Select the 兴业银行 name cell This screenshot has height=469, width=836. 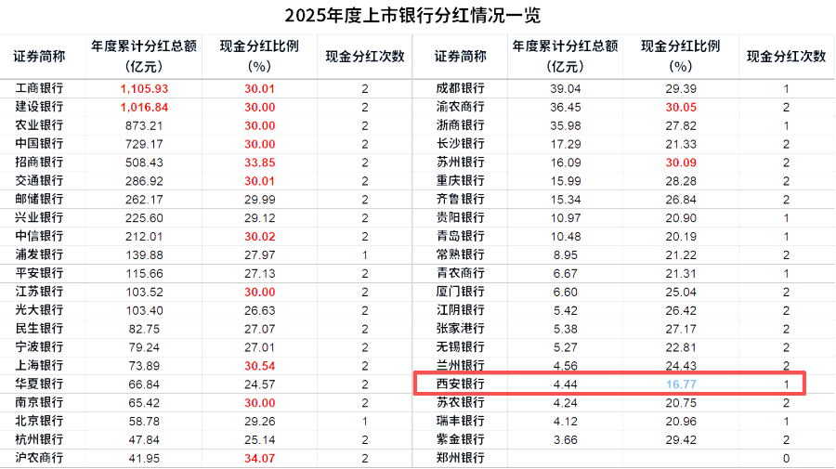[x=39, y=218]
